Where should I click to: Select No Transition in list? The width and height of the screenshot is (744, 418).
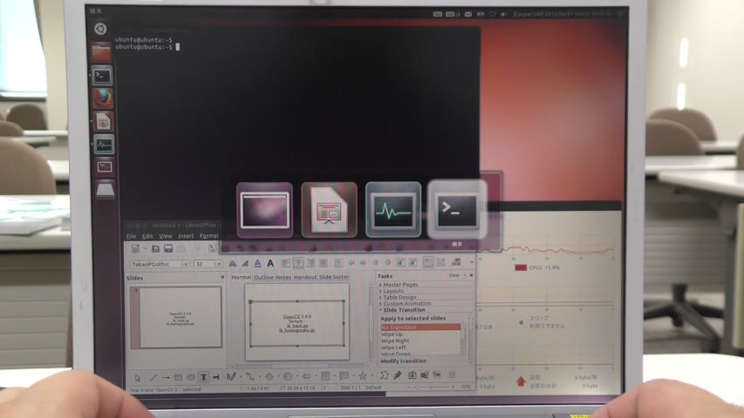(x=420, y=327)
